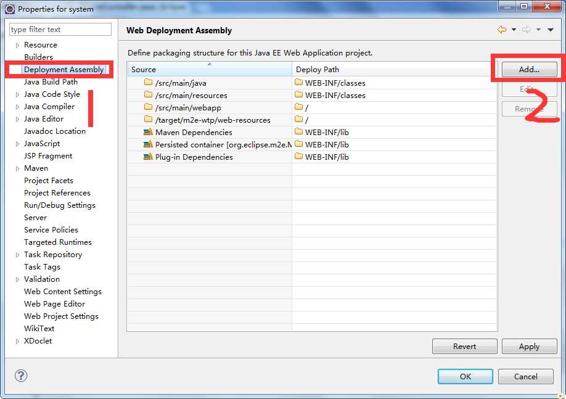Click the folder icon of /src/main/java

tap(148, 82)
